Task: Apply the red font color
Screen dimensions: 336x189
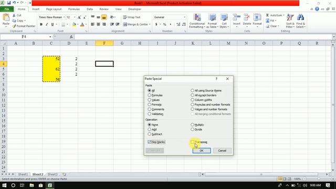Action: [x=82, y=25]
